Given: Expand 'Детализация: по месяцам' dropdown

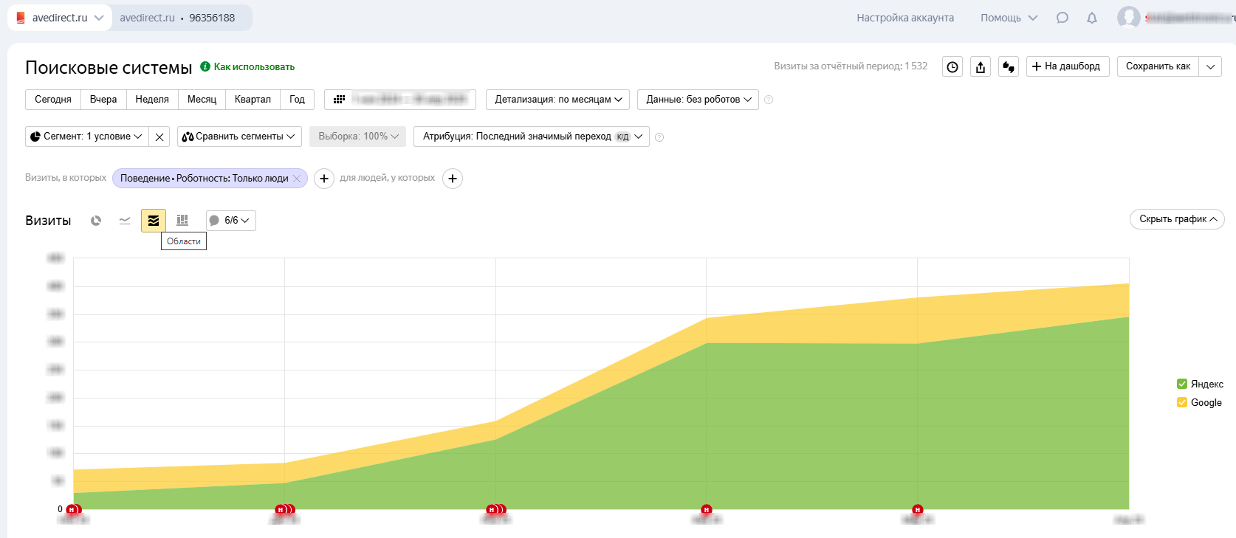Looking at the screenshot, I should tap(557, 100).
